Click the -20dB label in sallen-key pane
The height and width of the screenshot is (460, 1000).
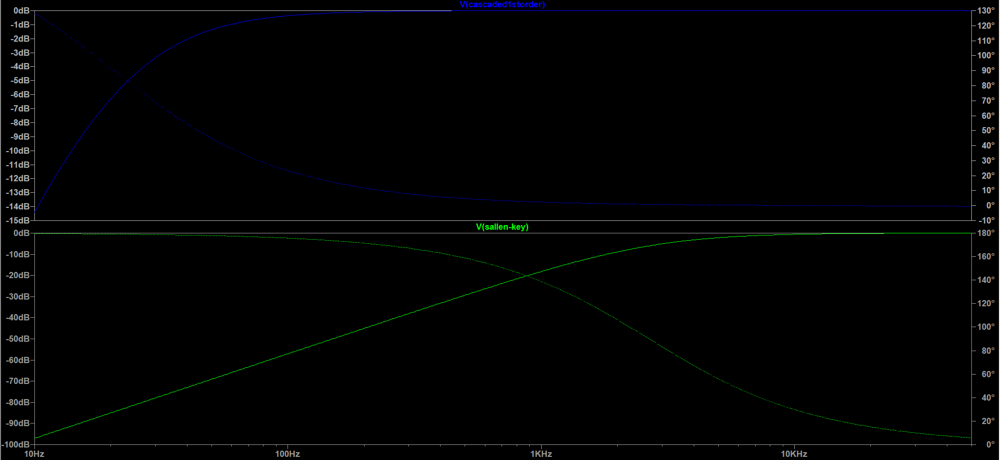(x=18, y=275)
